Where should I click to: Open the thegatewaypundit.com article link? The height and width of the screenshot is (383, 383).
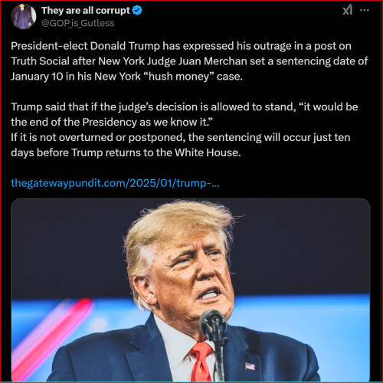115,183
